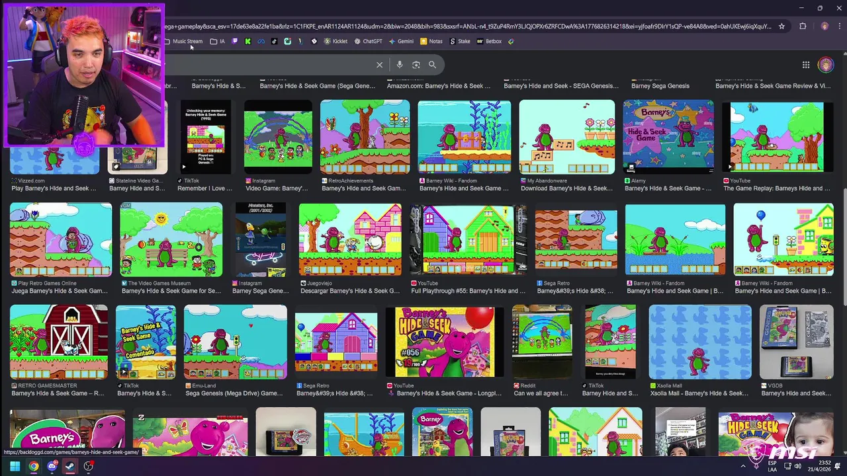Open the VGDB game box thumbnail
This screenshot has width=847, height=476.
797,342
